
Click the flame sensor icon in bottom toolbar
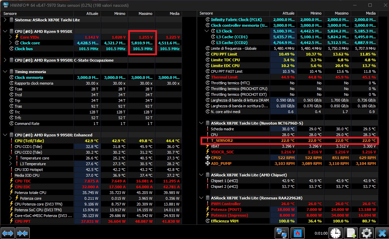(297, 233)
